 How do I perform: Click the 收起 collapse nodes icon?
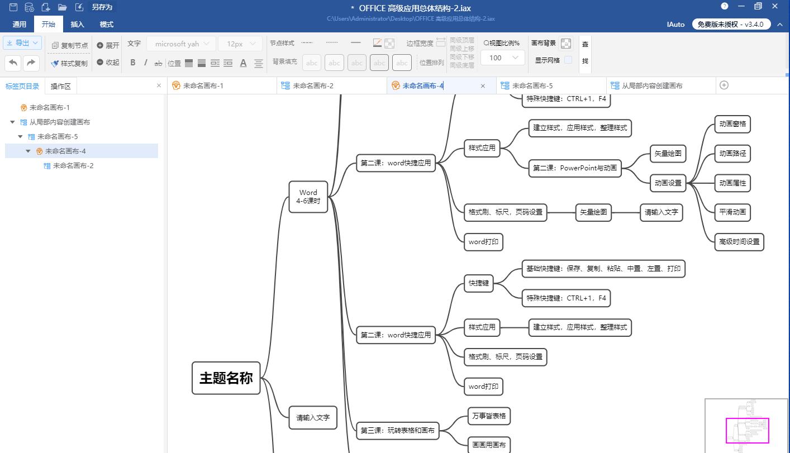108,63
